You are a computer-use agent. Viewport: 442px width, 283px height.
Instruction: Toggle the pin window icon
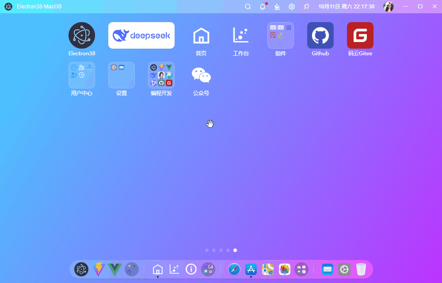(x=306, y=7)
